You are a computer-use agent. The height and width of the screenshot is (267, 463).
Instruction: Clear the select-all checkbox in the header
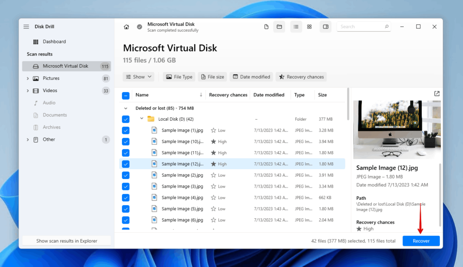click(125, 95)
